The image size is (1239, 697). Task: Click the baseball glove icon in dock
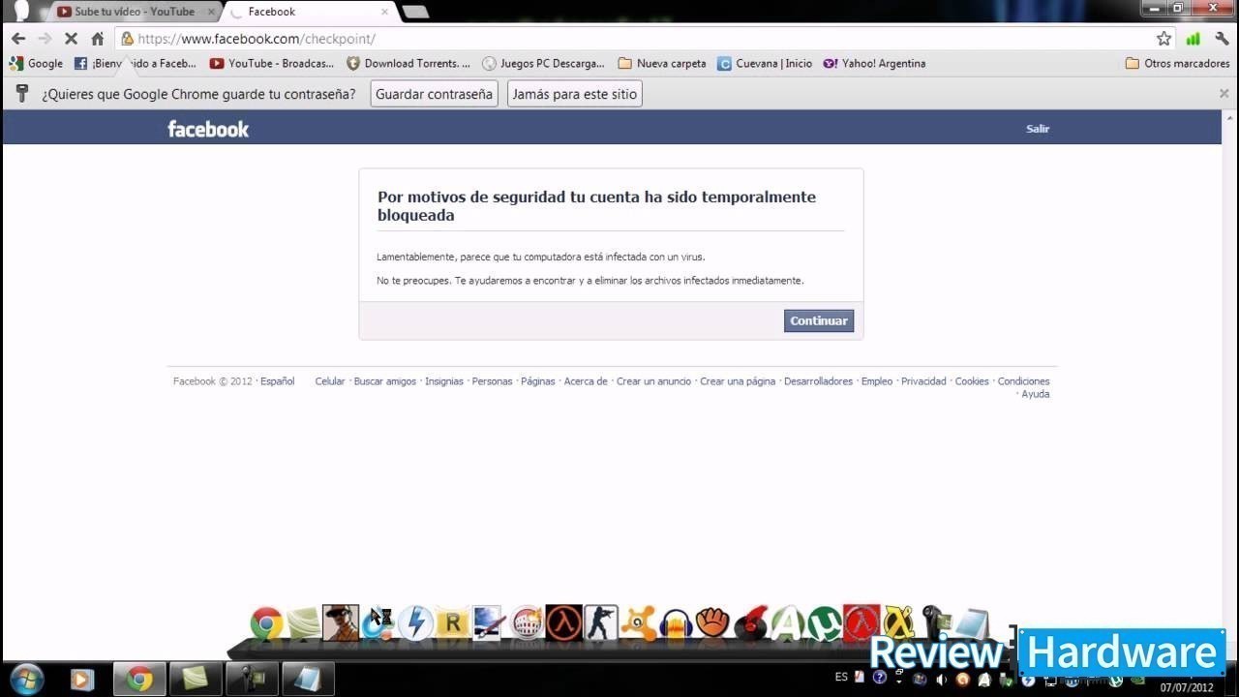click(x=712, y=623)
